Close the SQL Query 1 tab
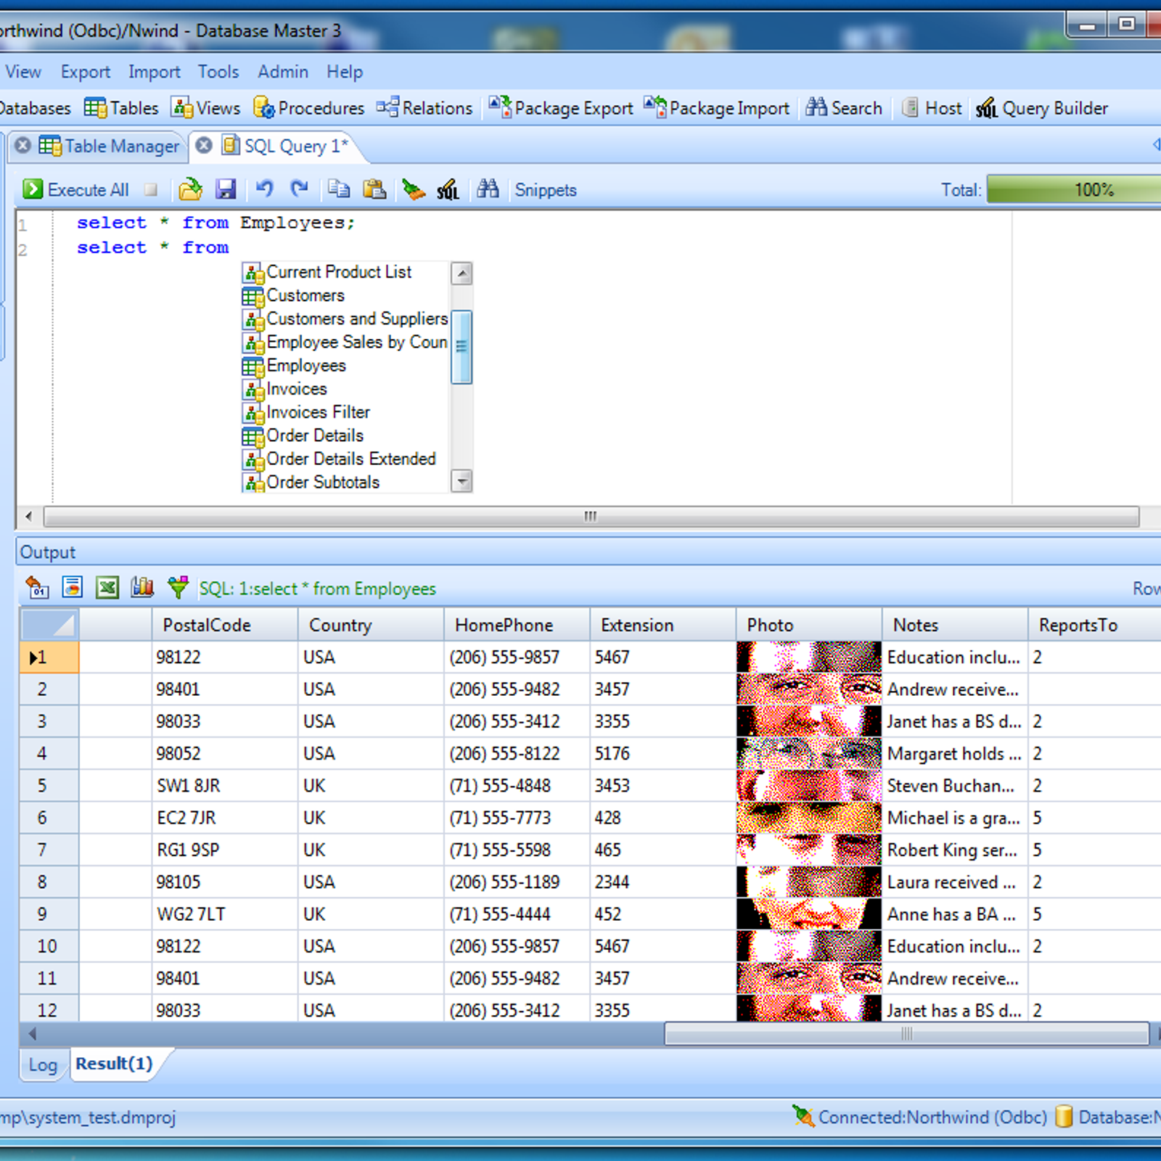 click(205, 145)
